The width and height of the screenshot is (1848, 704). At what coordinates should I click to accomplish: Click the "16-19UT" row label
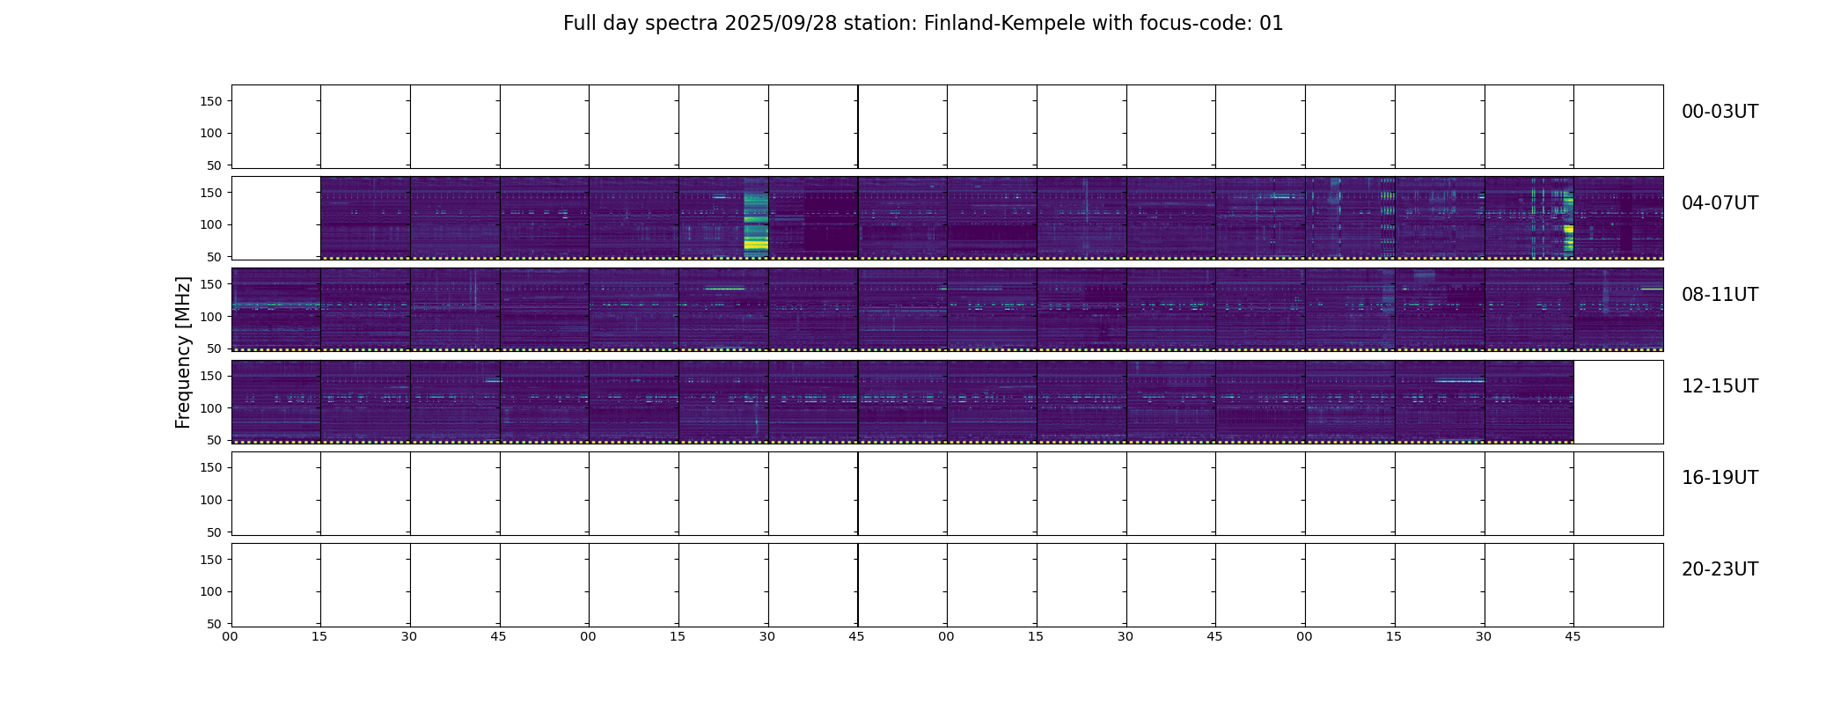pyautogui.click(x=1720, y=478)
